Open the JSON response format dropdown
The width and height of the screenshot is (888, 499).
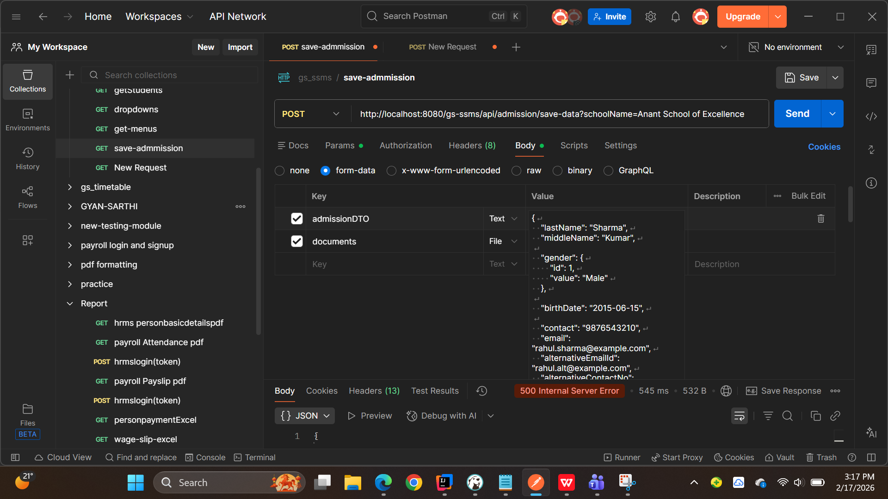(x=305, y=416)
